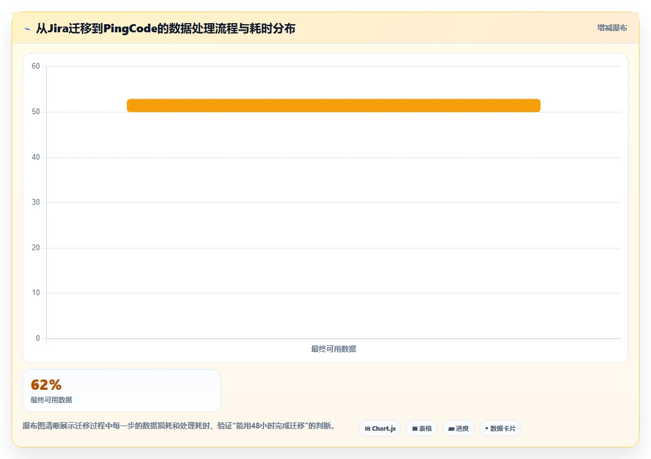This screenshot has width=651, height=459.
Task: Click the 数据卡片 tag chip
Action: (501, 428)
